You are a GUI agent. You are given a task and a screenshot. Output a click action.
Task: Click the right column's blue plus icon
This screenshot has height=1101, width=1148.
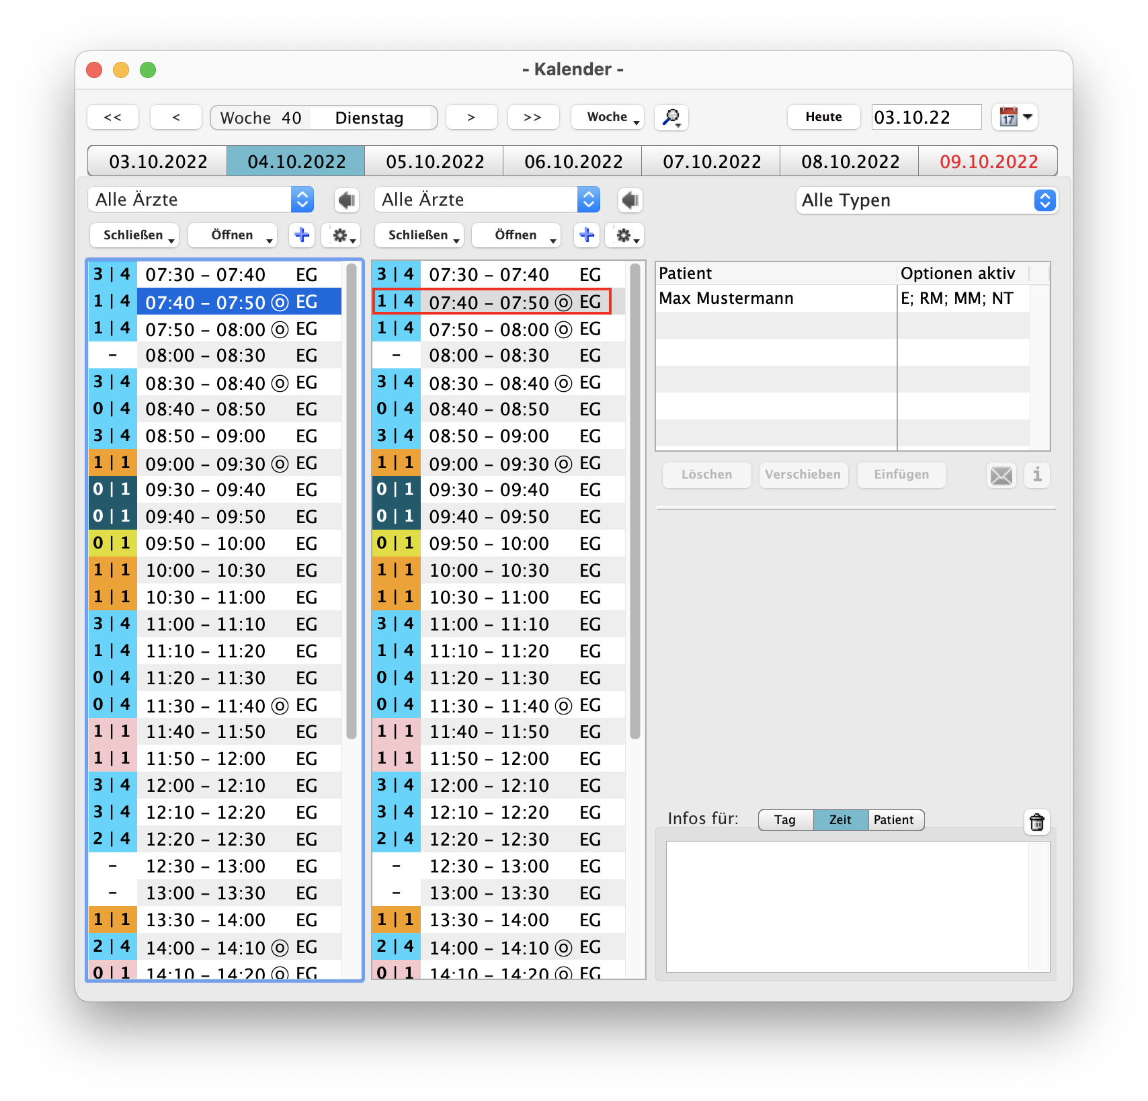(586, 235)
